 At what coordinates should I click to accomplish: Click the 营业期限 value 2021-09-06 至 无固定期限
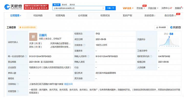[41, 62]
